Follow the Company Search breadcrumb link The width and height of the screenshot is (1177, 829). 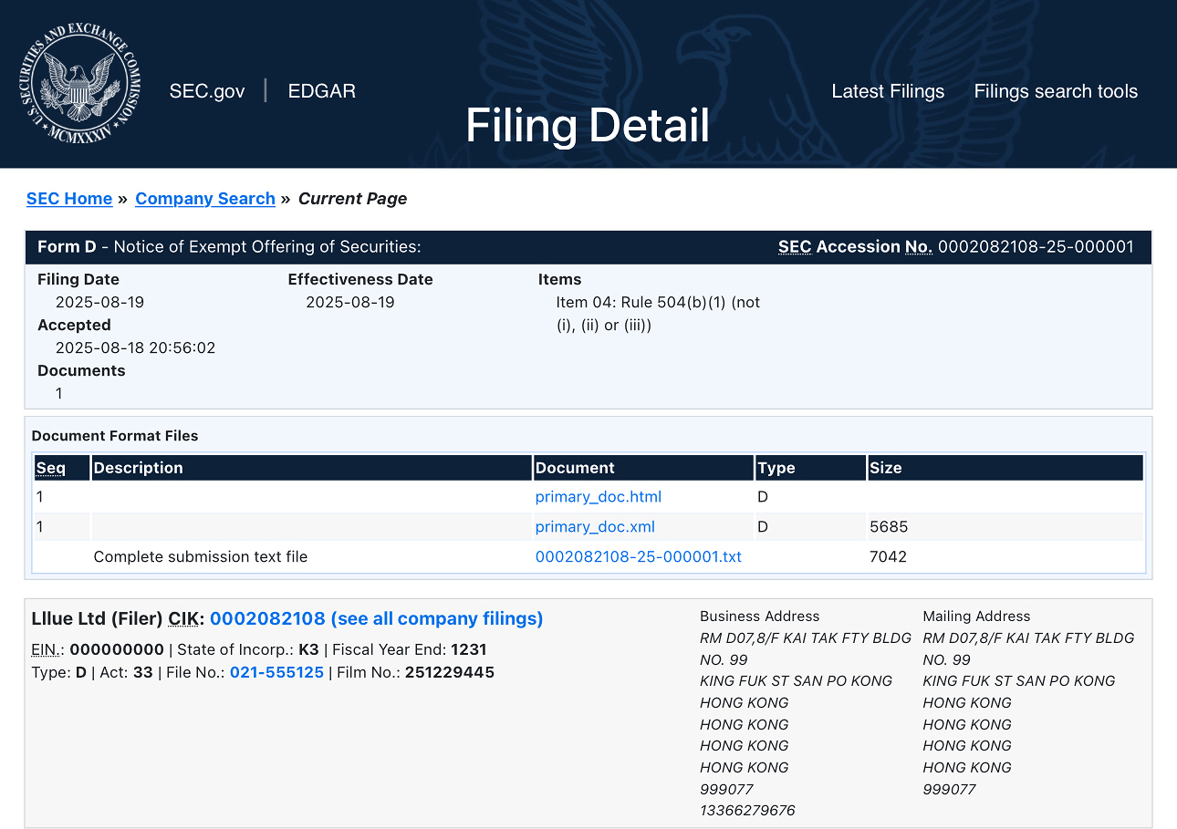(x=205, y=199)
